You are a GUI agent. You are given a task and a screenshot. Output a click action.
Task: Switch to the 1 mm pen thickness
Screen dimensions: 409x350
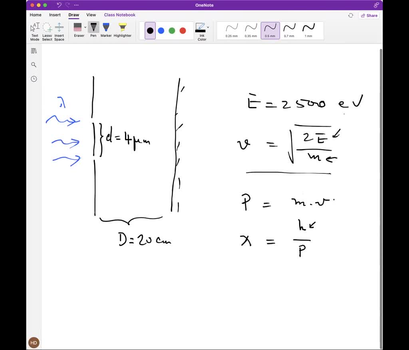308,29
